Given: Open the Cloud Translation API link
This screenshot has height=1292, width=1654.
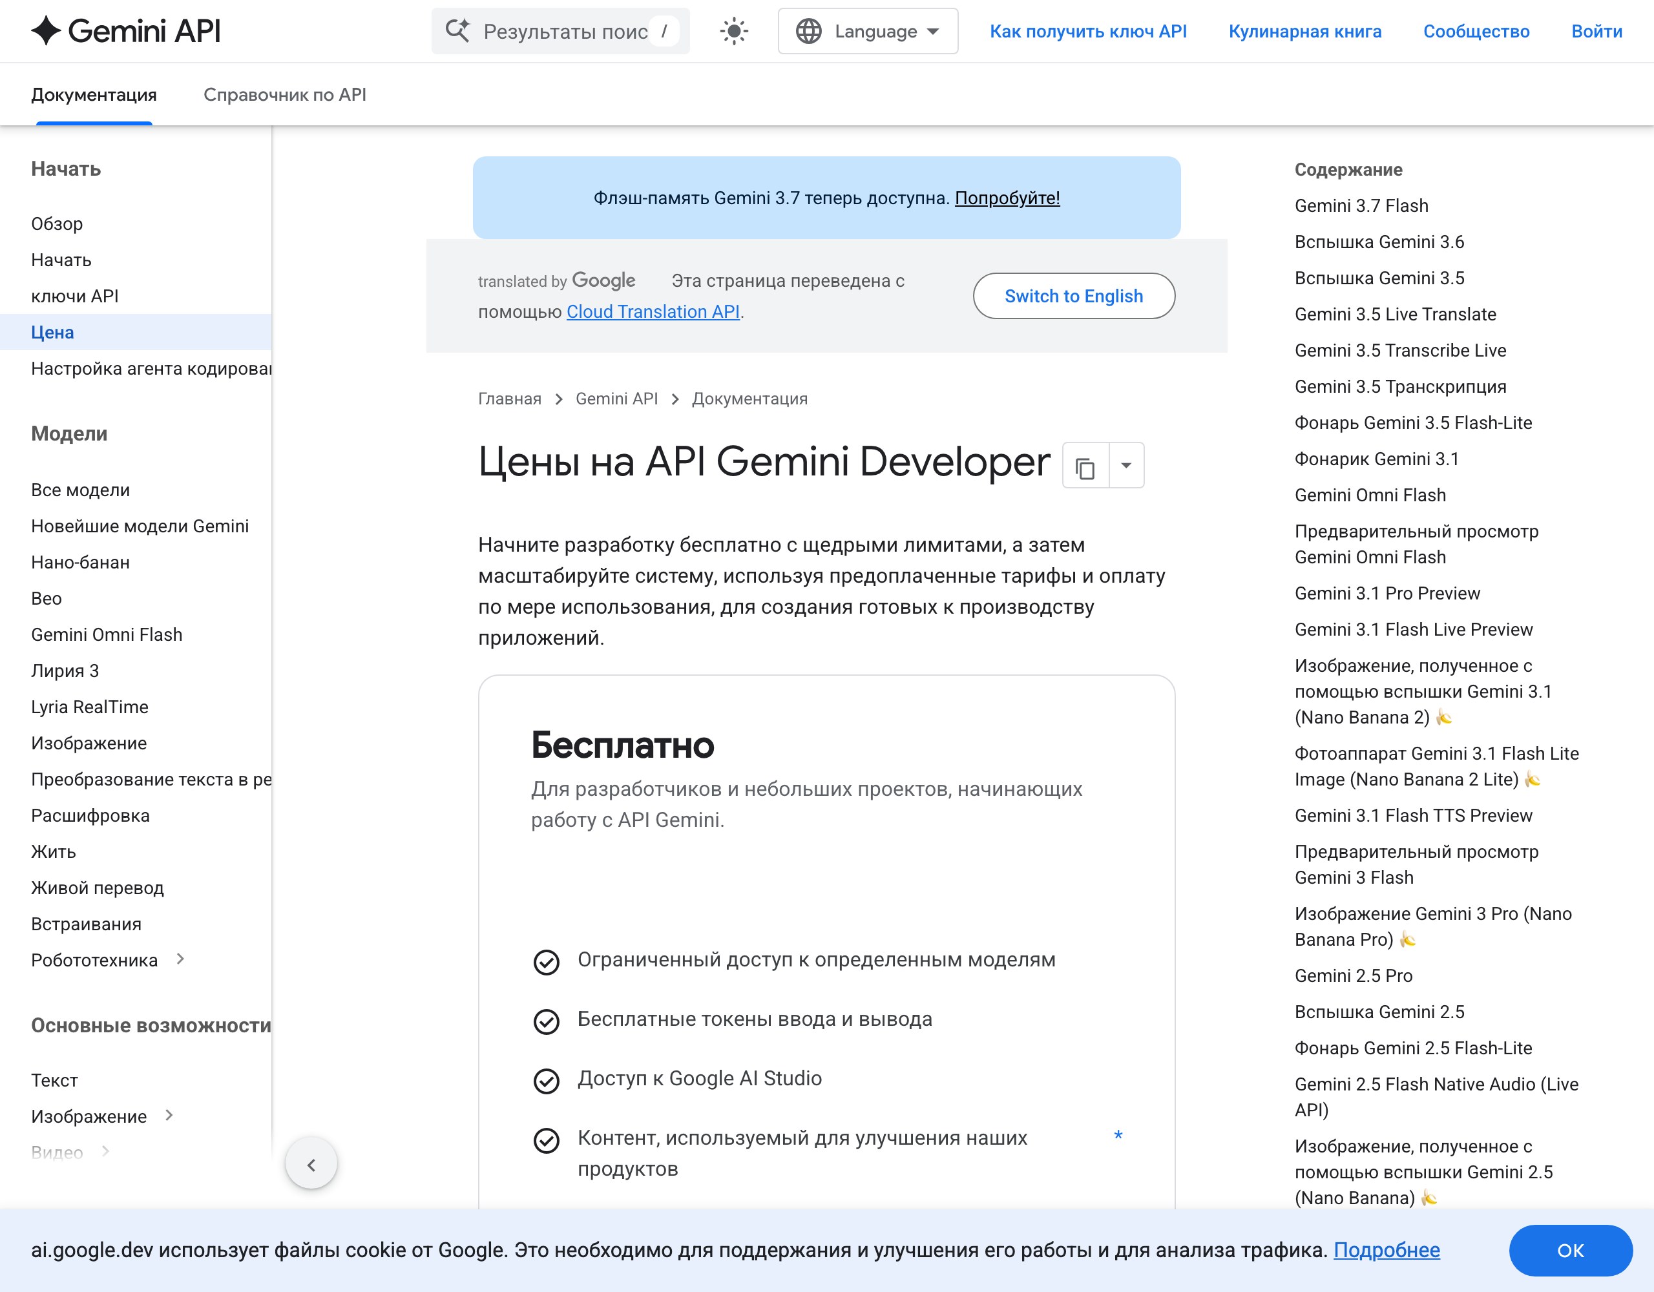Looking at the screenshot, I should click(653, 312).
